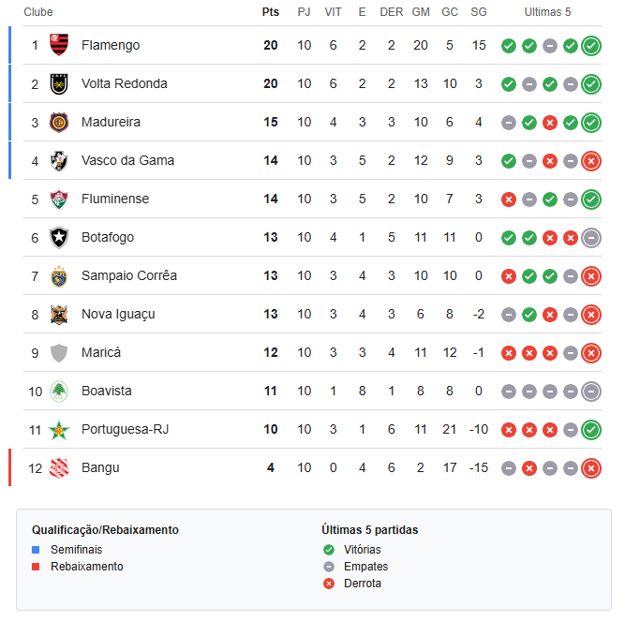Click the Madureira club crest
This screenshot has width=625, height=621.
59,123
